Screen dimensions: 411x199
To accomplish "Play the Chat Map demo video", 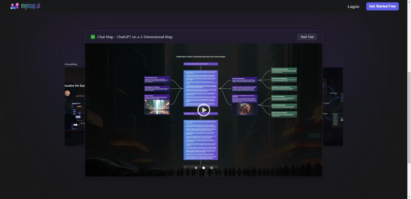I will [204, 110].
